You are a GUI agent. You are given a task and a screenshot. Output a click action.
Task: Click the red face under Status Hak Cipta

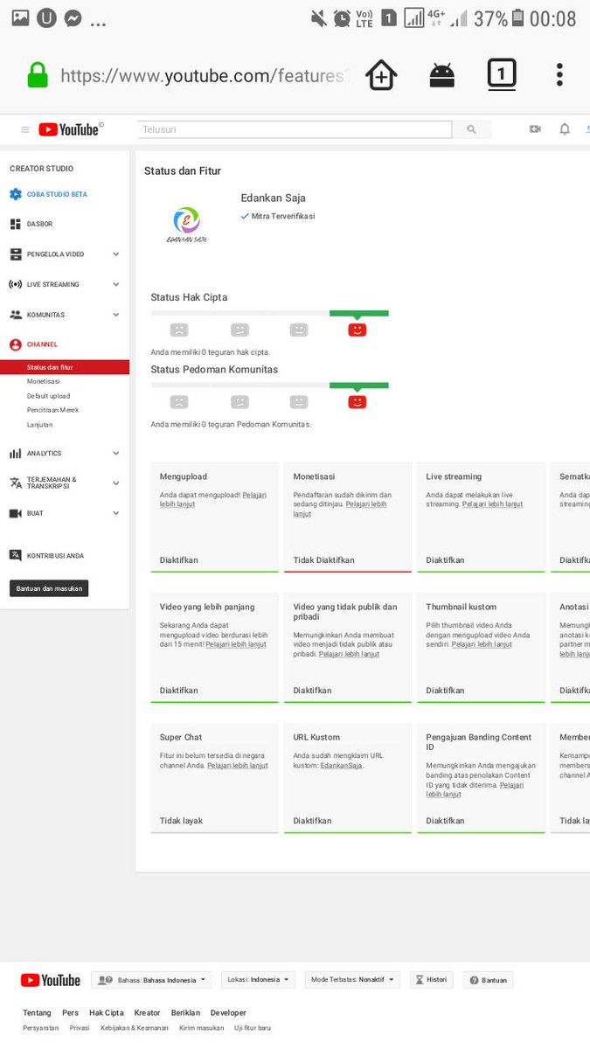click(357, 330)
